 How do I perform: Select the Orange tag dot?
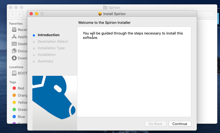click(14, 95)
